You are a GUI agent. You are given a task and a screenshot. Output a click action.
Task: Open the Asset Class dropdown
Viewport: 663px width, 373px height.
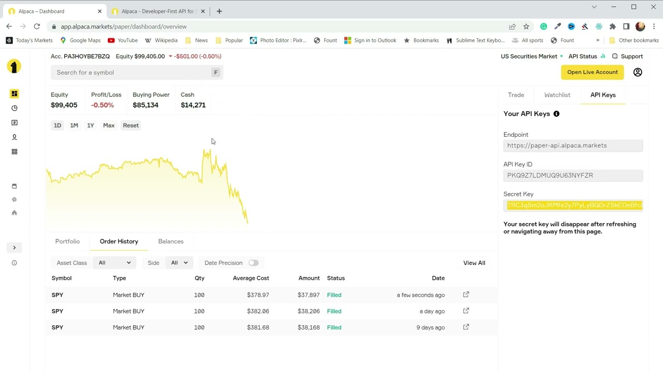coord(115,263)
